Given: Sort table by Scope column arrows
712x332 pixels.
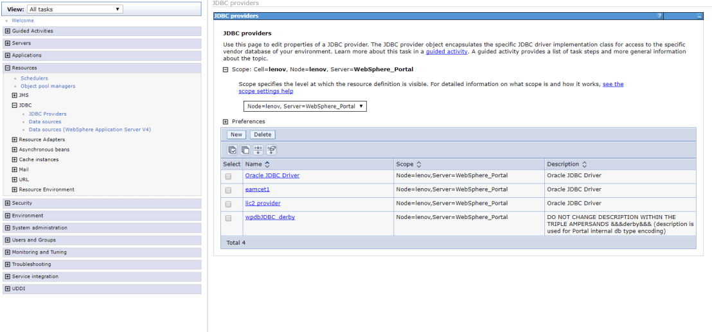Looking at the screenshot, I should click(x=419, y=164).
